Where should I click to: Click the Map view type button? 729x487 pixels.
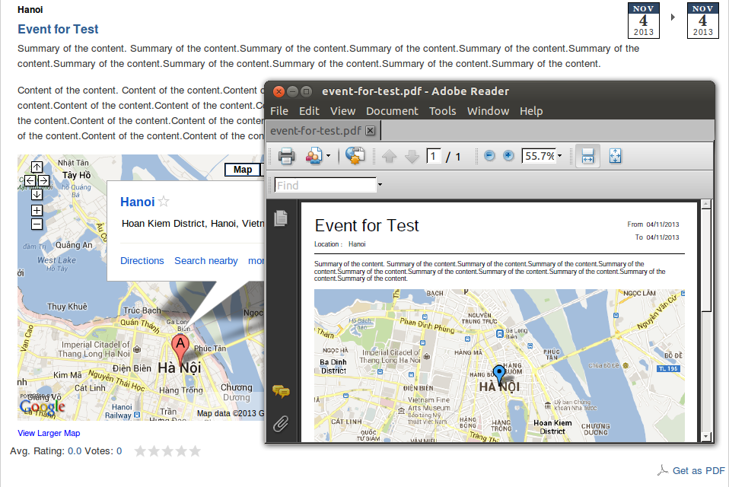coord(243,170)
